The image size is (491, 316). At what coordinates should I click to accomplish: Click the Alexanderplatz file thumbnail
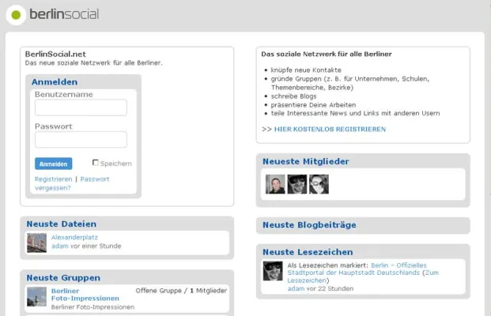[36, 243]
